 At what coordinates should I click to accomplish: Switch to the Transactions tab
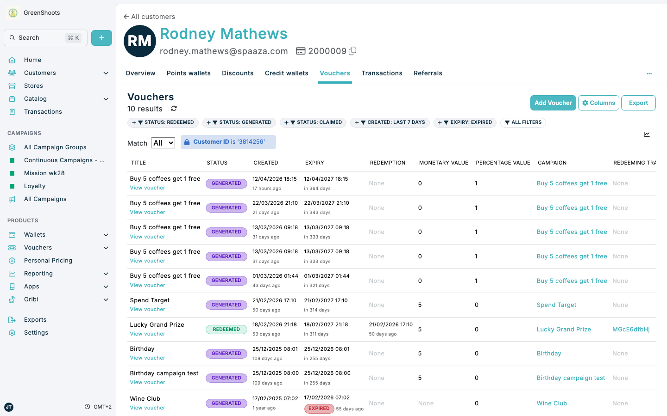(382, 73)
